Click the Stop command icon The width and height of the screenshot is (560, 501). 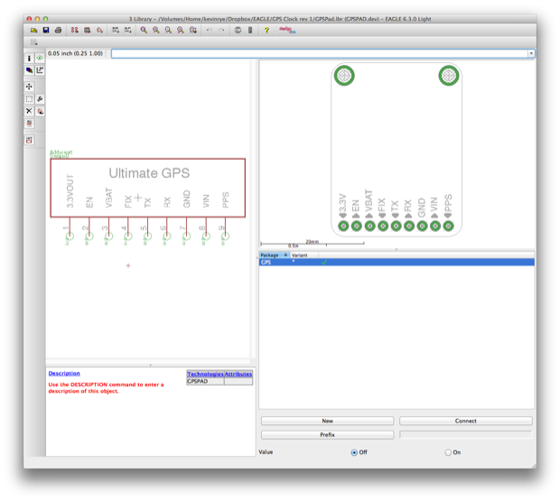(238, 31)
